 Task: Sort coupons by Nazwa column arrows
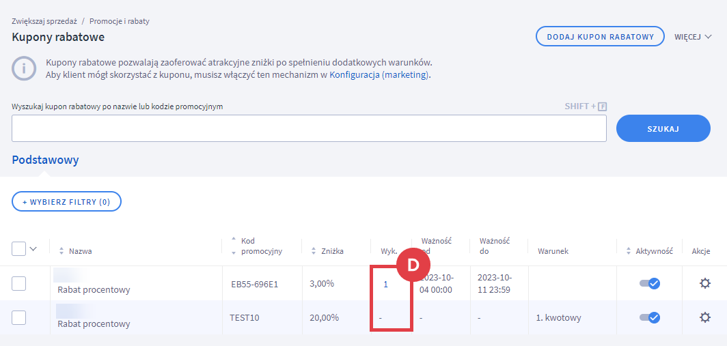click(61, 252)
